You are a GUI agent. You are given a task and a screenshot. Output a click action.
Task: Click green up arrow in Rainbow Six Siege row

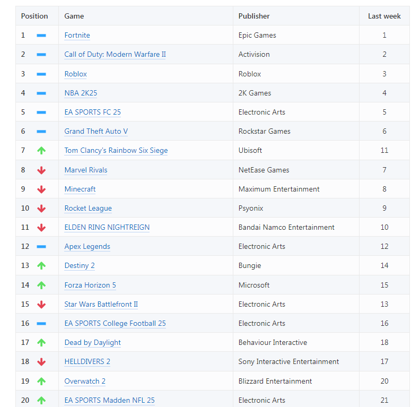tap(41, 151)
